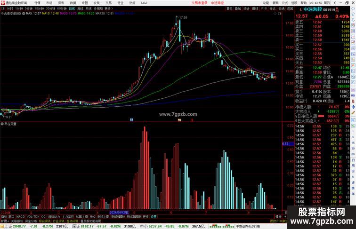Click 上证 index value in status bar
356x229 pixels.
pos(19,226)
